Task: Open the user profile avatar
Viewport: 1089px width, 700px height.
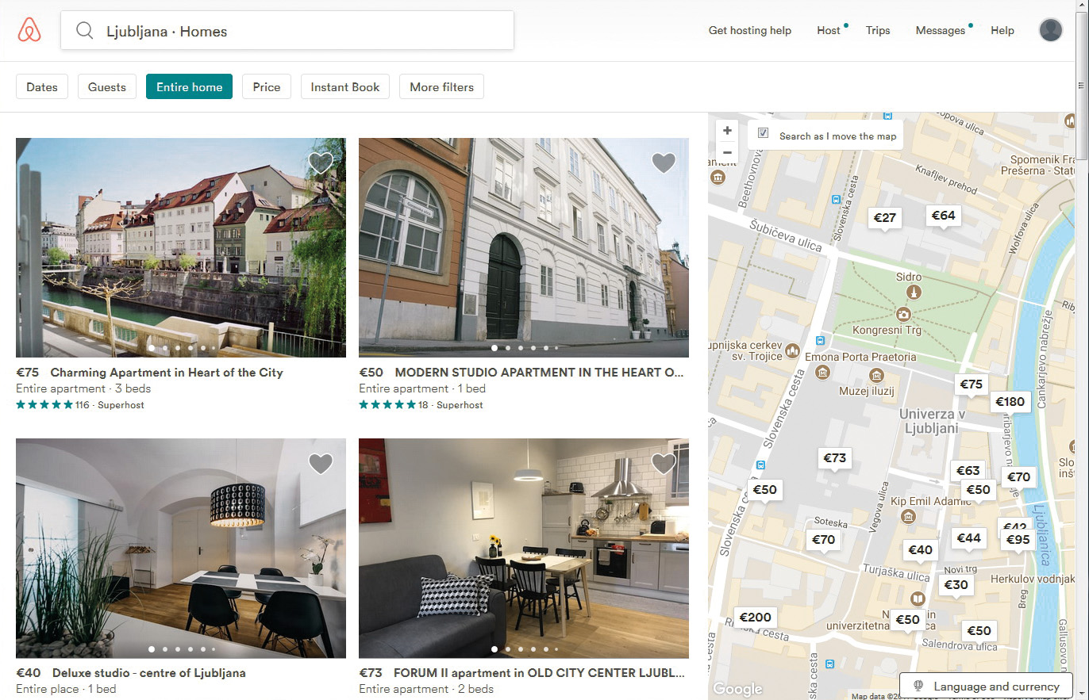Action: pyautogui.click(x=1050, y=30)
